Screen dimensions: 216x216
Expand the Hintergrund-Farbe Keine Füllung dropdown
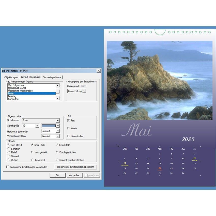84,91
